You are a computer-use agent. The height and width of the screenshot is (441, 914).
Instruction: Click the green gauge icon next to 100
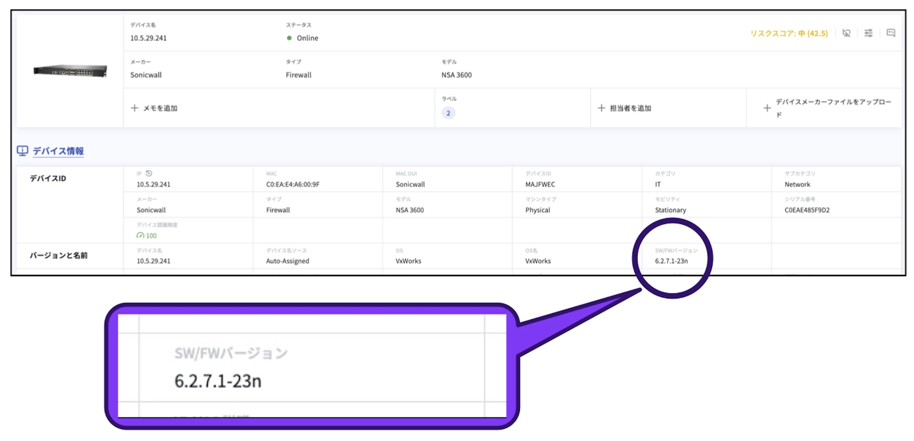coord(140,236)
